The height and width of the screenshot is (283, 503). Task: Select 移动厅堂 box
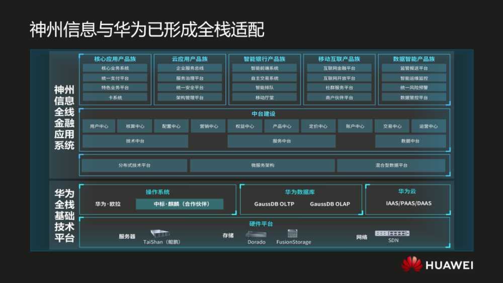(265, 98)
